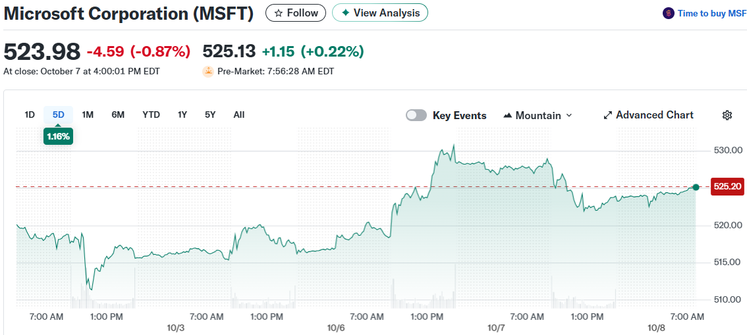Toggle the Key Events switch

point(416,115)
